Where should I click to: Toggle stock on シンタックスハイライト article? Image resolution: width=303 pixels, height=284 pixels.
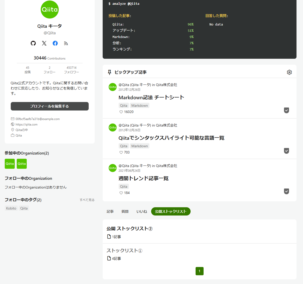(x=286, y=151)
